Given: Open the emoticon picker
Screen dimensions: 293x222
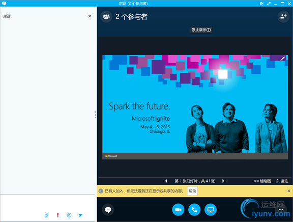Looking at the screenshot, I should [x=69, y=215].
